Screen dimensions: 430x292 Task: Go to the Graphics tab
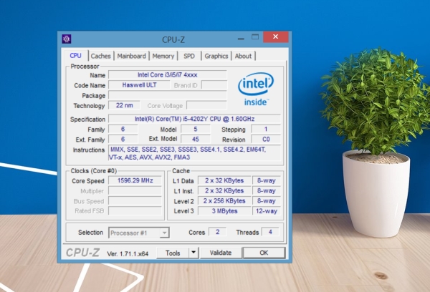point(216,56)
